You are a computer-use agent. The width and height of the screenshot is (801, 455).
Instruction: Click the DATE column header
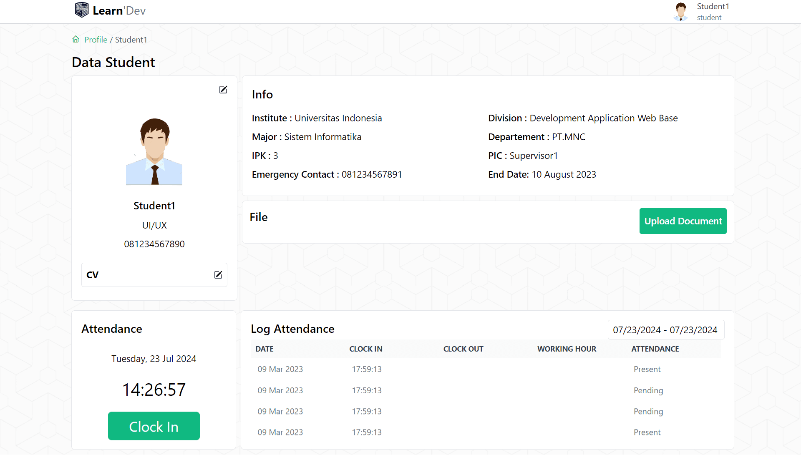tap(264, 349)
